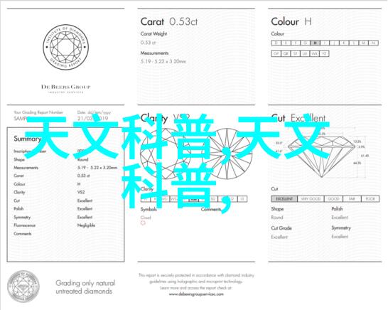Select the EXCELLENT cell in the cut scale

(284, 199)
